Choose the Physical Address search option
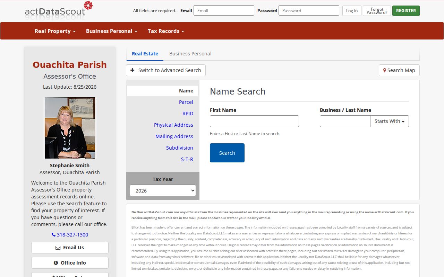The width and height of the screenshot is (444, 277). 173,125
